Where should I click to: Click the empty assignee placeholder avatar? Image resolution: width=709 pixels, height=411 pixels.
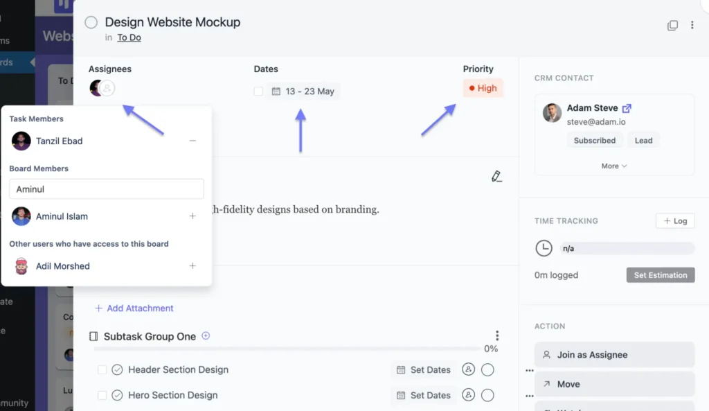click(108, 89)
